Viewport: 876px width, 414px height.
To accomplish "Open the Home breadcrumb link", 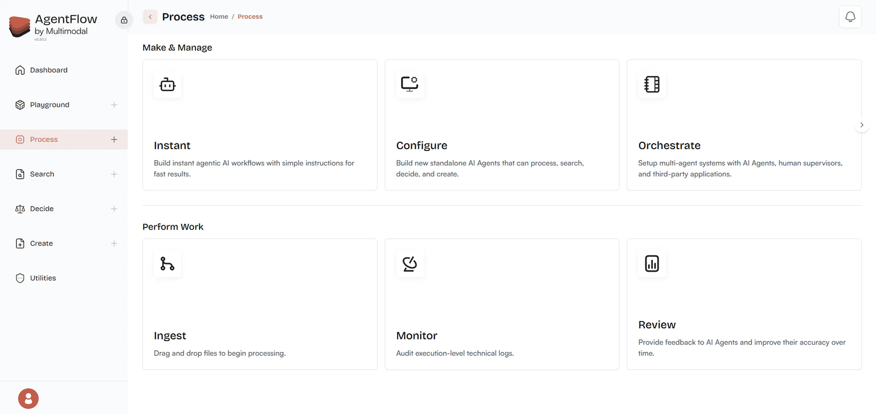I will pos(219,16).
